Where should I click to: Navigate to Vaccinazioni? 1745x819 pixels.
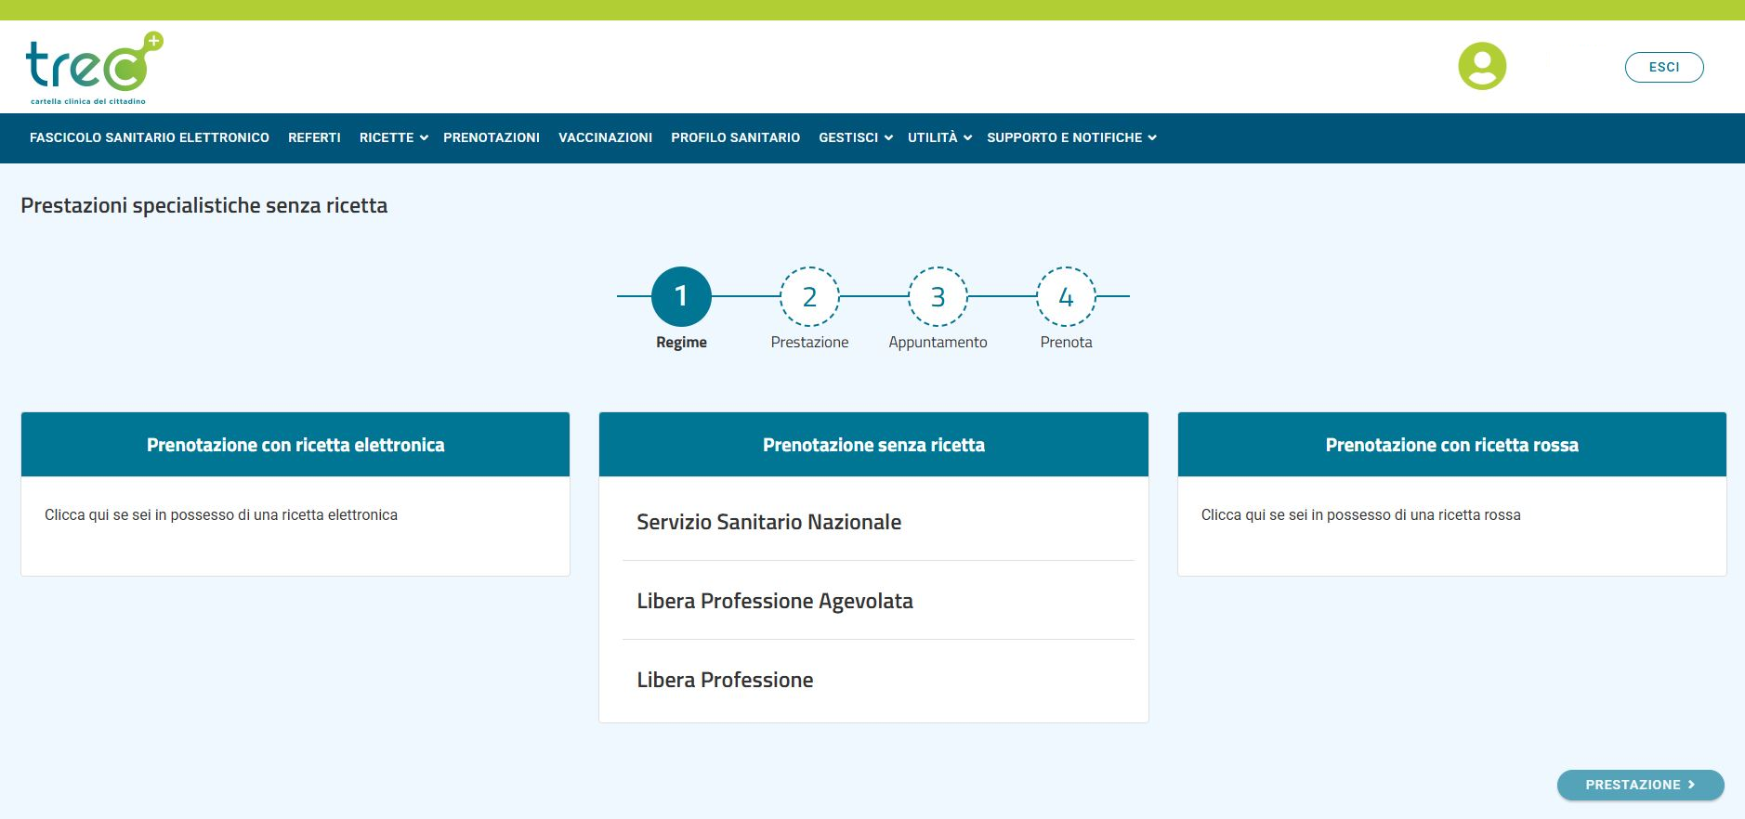605,137
